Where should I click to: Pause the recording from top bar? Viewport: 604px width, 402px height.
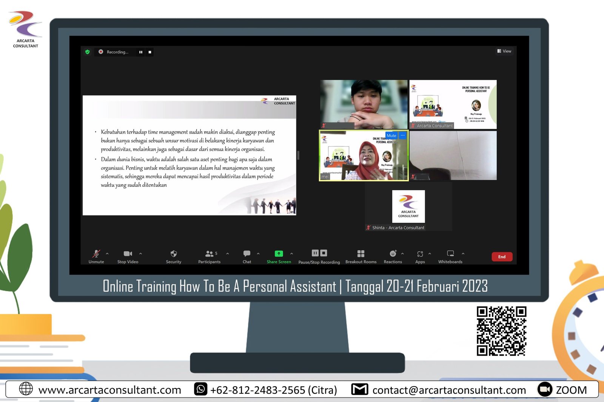click(x=141, y=52)
